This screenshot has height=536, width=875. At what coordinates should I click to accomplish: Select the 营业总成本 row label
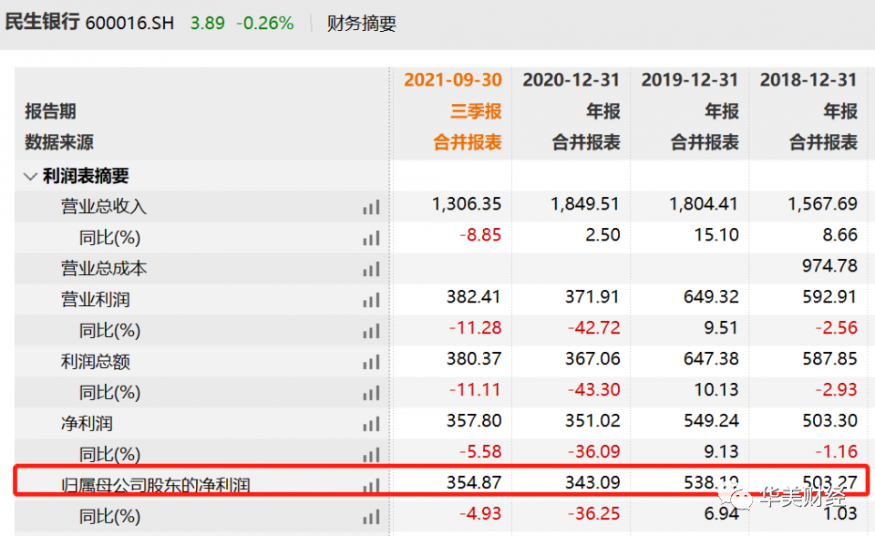[x=104, y=269]
